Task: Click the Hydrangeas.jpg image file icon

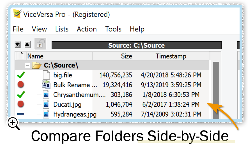Action: [x=46, y=114]
